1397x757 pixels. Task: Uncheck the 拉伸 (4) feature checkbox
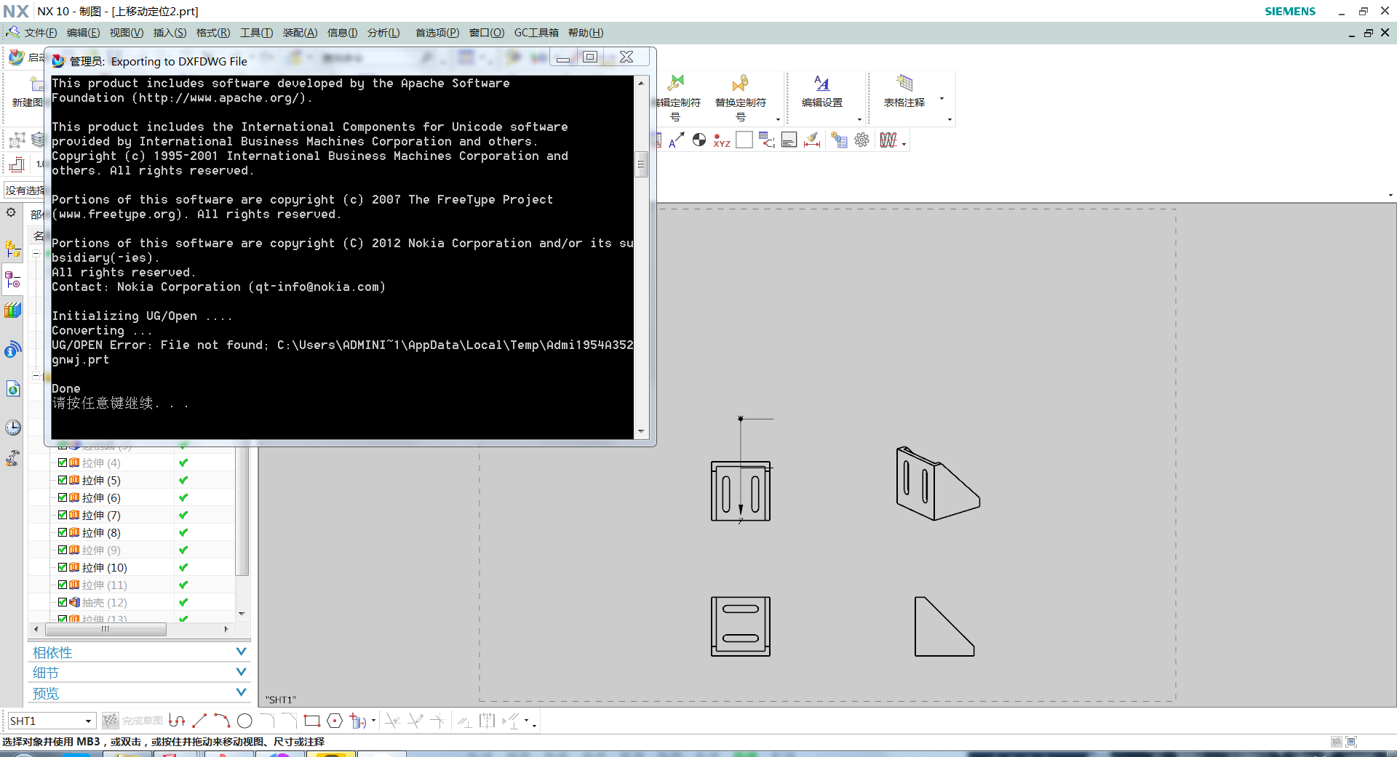[63, 462]
